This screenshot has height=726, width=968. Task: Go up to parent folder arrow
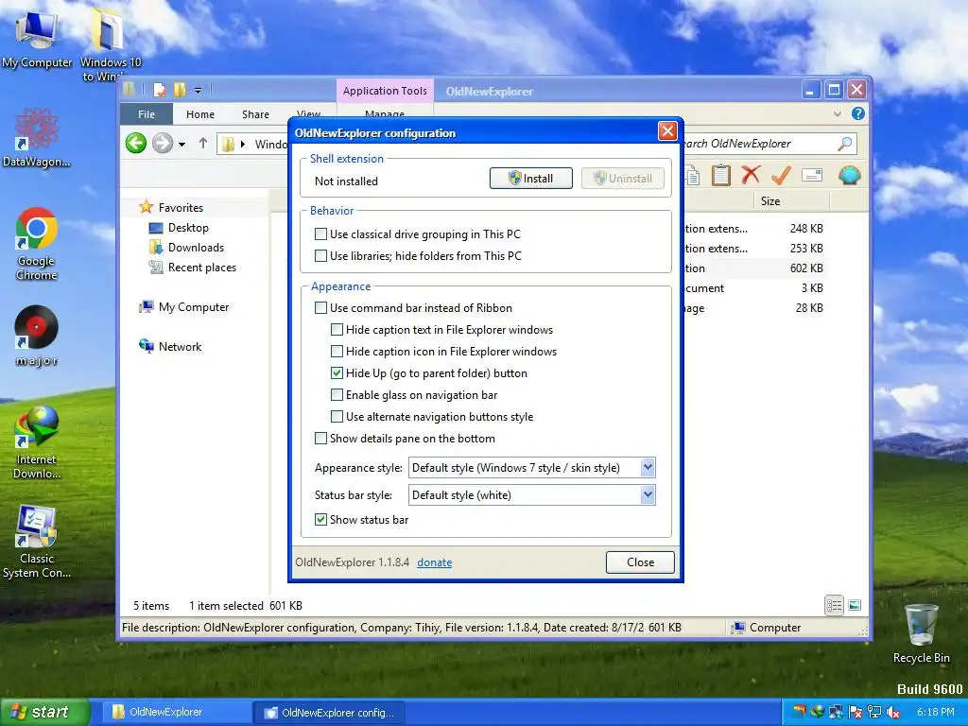coord(203,144)
